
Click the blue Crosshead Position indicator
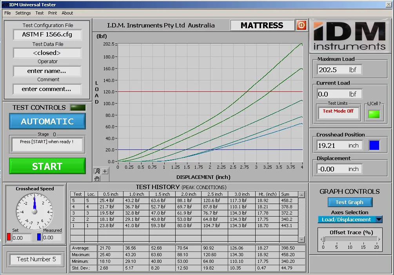[x=374, y=145]
